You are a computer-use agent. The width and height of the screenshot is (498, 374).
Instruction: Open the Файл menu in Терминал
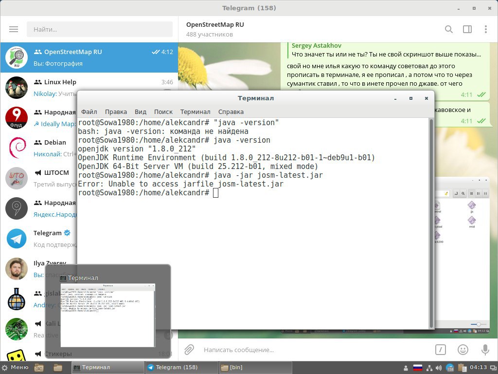(x=89, y=112)
